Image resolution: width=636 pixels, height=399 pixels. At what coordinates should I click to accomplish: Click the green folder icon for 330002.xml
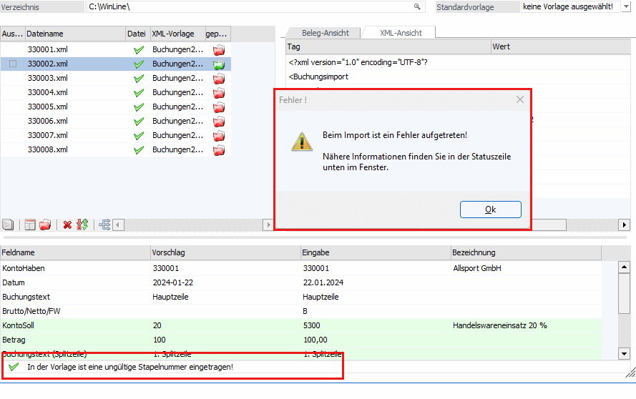click(219, 64)
